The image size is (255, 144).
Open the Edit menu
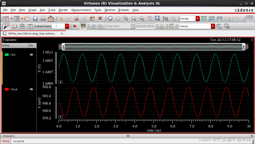[x=13, y=10]
